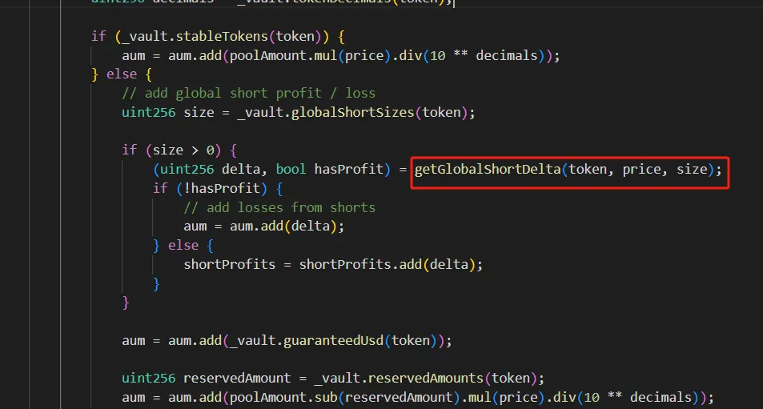Click the globalShortSizes method call

pyautogui.click(x=353, y=112)
